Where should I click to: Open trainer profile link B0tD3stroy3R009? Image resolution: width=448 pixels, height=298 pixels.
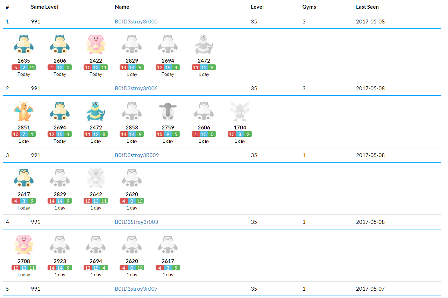coord(137,155)
